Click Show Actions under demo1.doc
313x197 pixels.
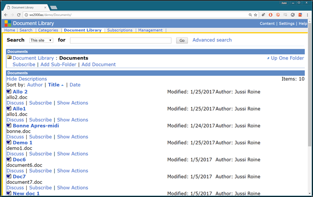(73, 154)
